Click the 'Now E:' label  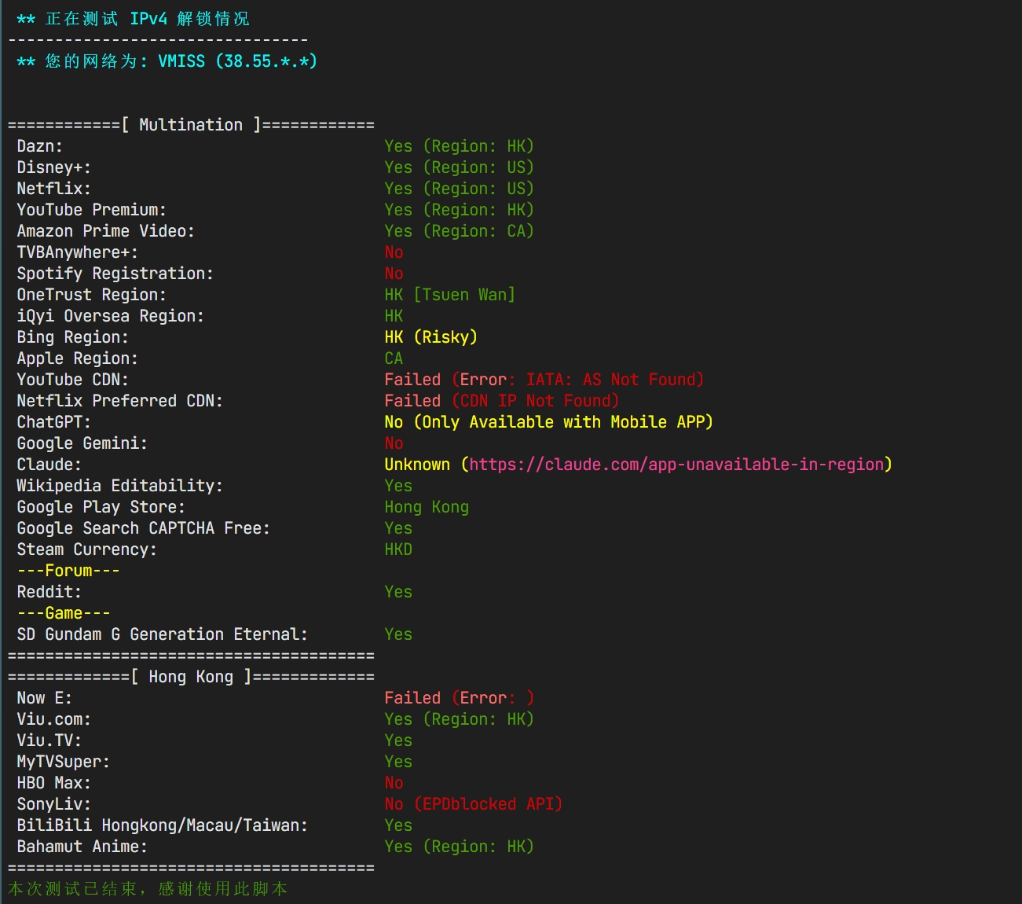pos(44,698)
